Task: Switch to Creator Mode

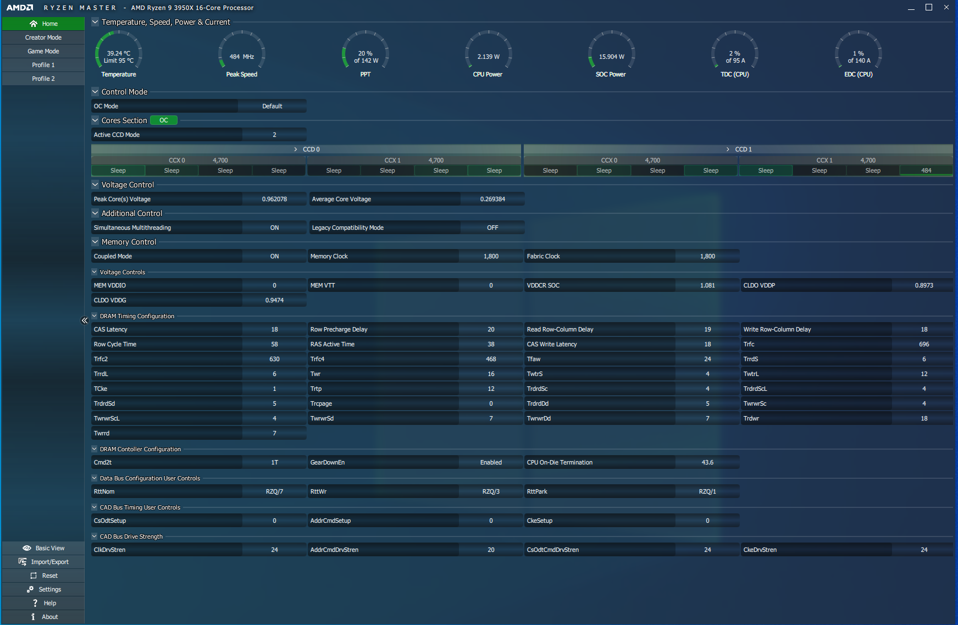Action: tap(43, 37)
